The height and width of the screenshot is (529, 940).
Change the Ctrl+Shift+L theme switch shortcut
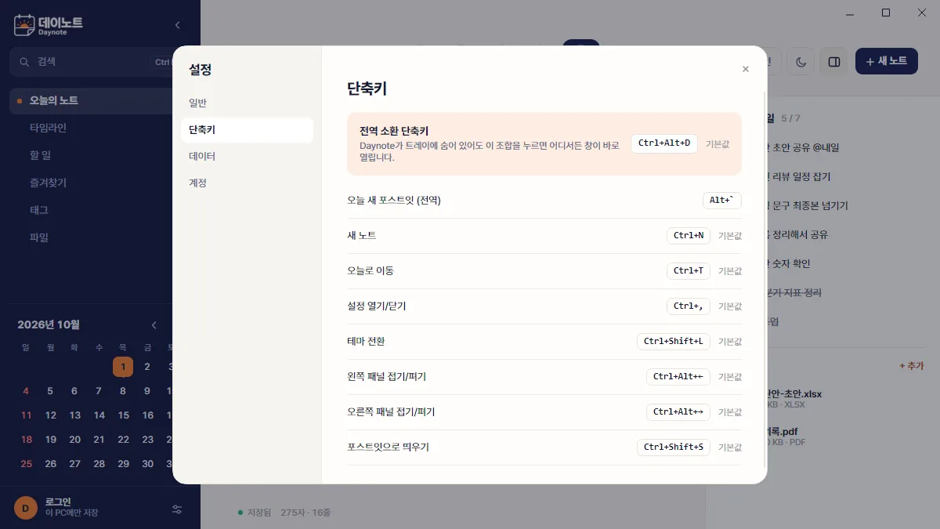674,342
